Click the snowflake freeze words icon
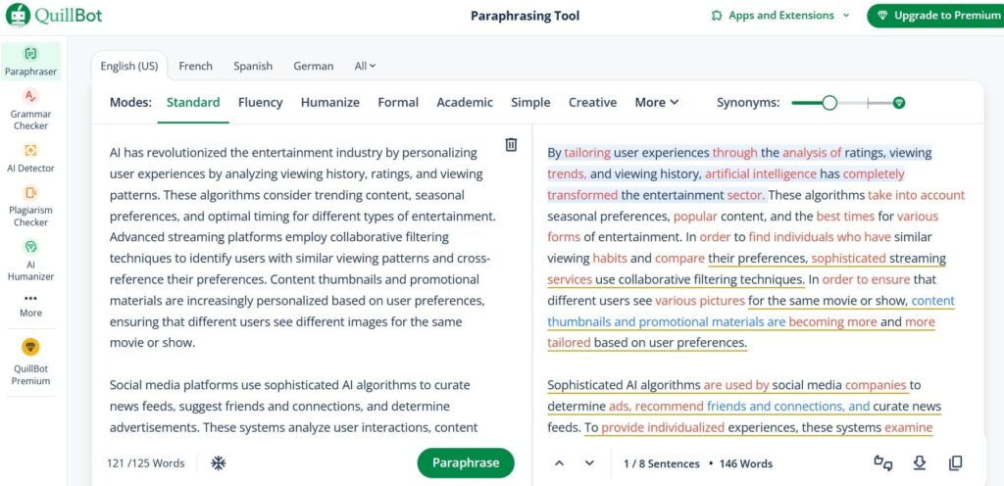Screen dimensions: 1004x486 tap(219, 463)
